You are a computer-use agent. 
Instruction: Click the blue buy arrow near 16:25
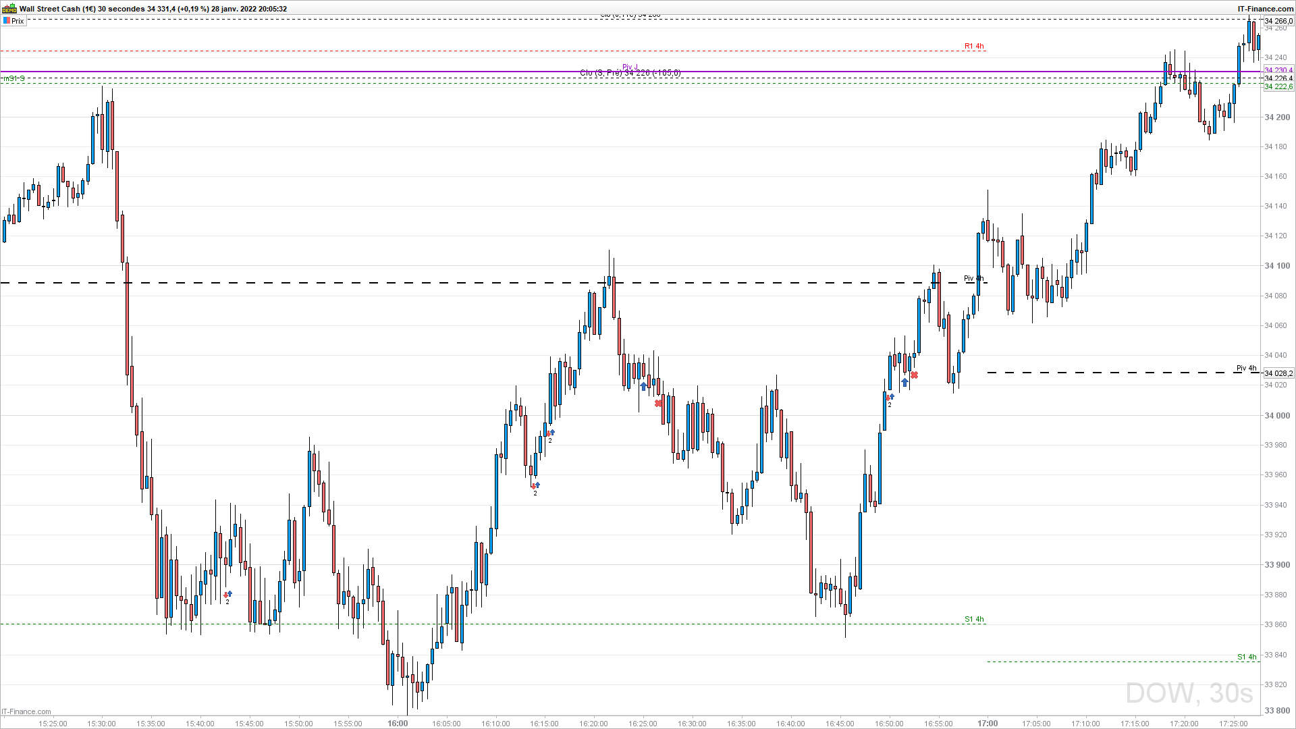(644, 386)
